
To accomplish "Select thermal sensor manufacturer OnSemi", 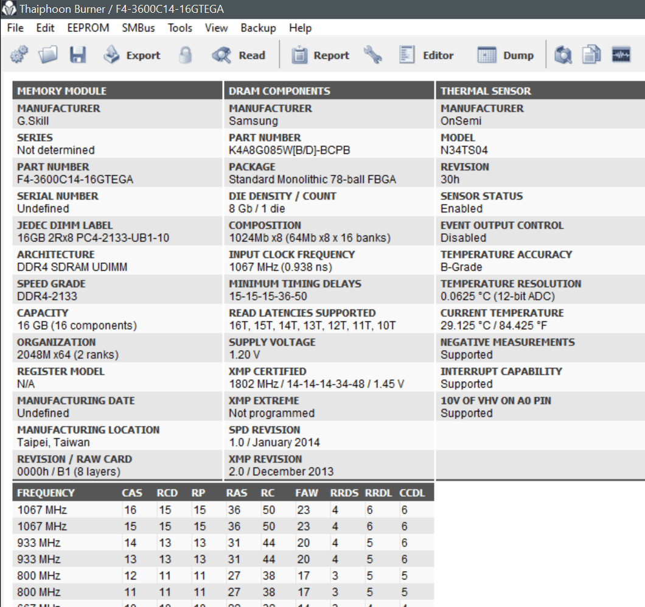I will [461, 121].
